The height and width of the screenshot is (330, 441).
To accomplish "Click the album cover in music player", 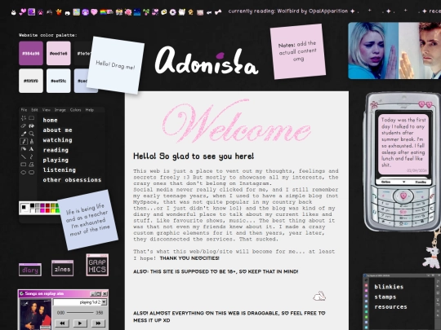I will point(36,315).
